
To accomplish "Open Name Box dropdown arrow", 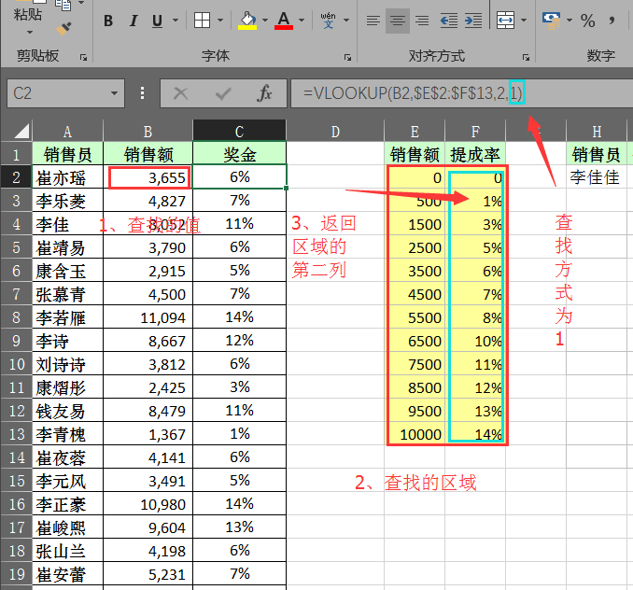I will click(x=115, y=93).
